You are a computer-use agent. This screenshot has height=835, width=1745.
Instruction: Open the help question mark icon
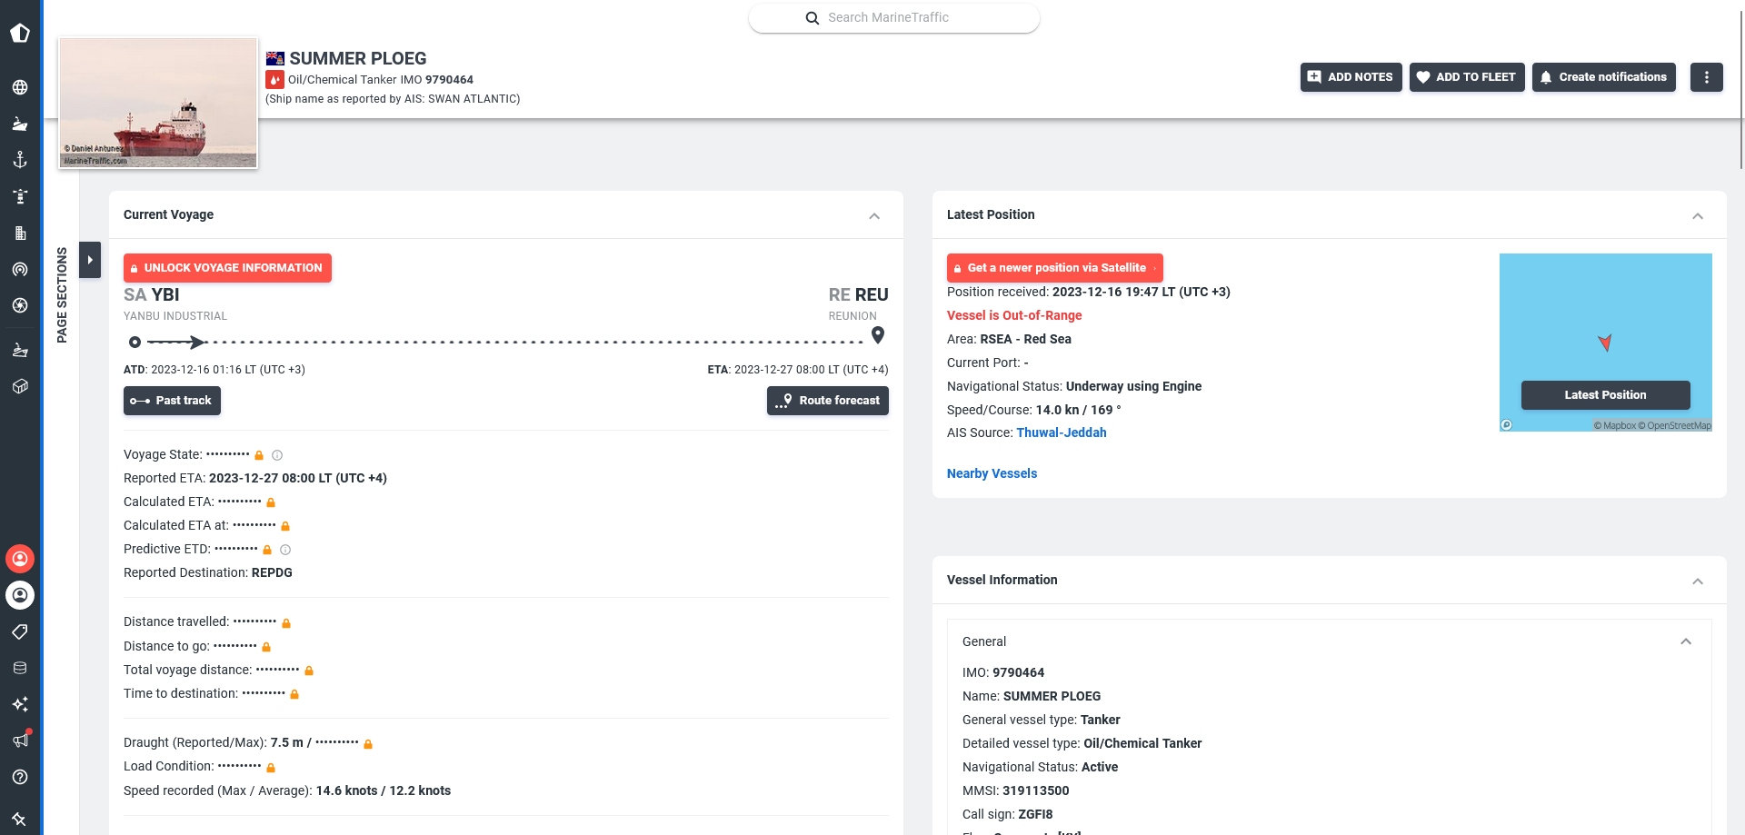point(20,777)
